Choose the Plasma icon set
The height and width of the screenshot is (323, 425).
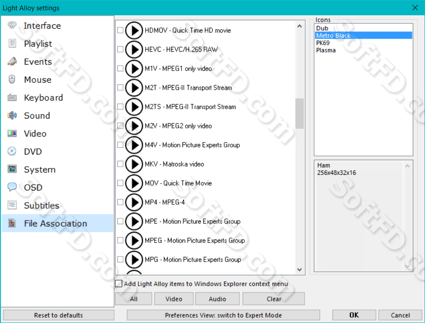click(x=363, y=50)
